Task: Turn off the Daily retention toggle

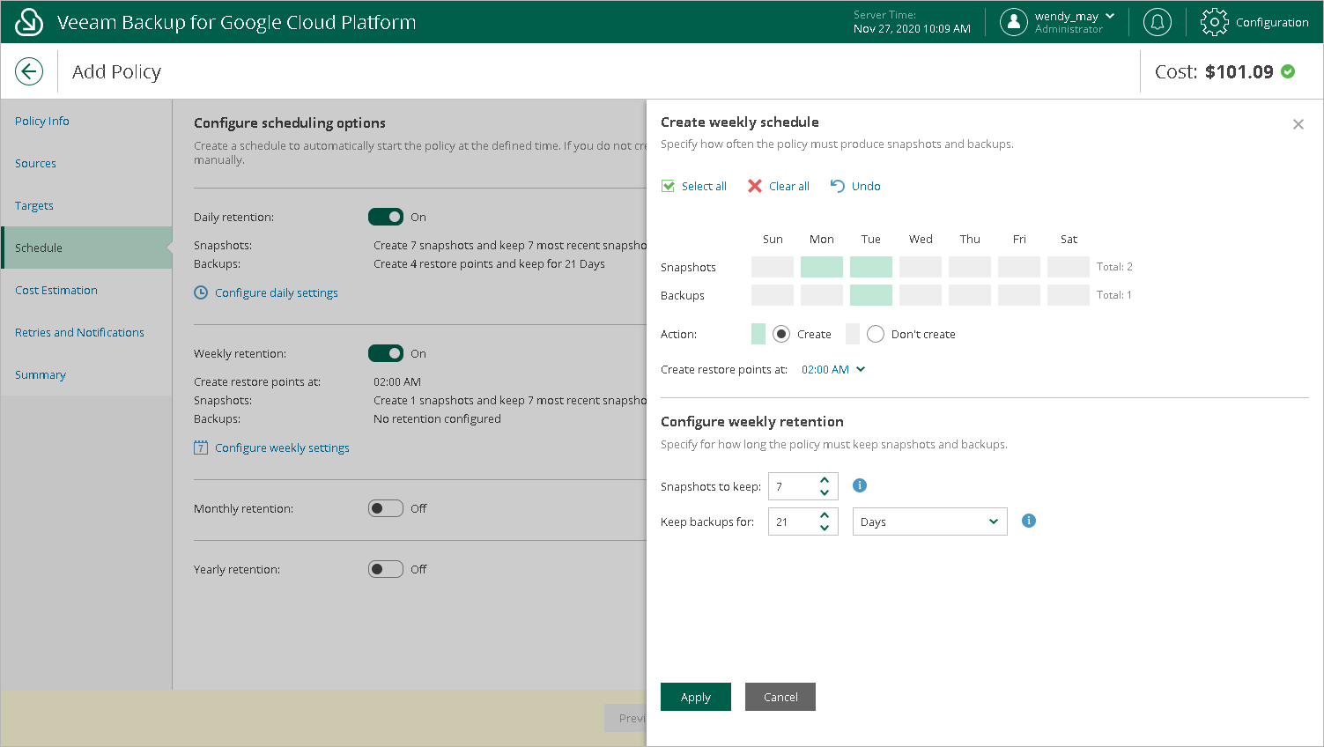Action: [x=386, y=217]
